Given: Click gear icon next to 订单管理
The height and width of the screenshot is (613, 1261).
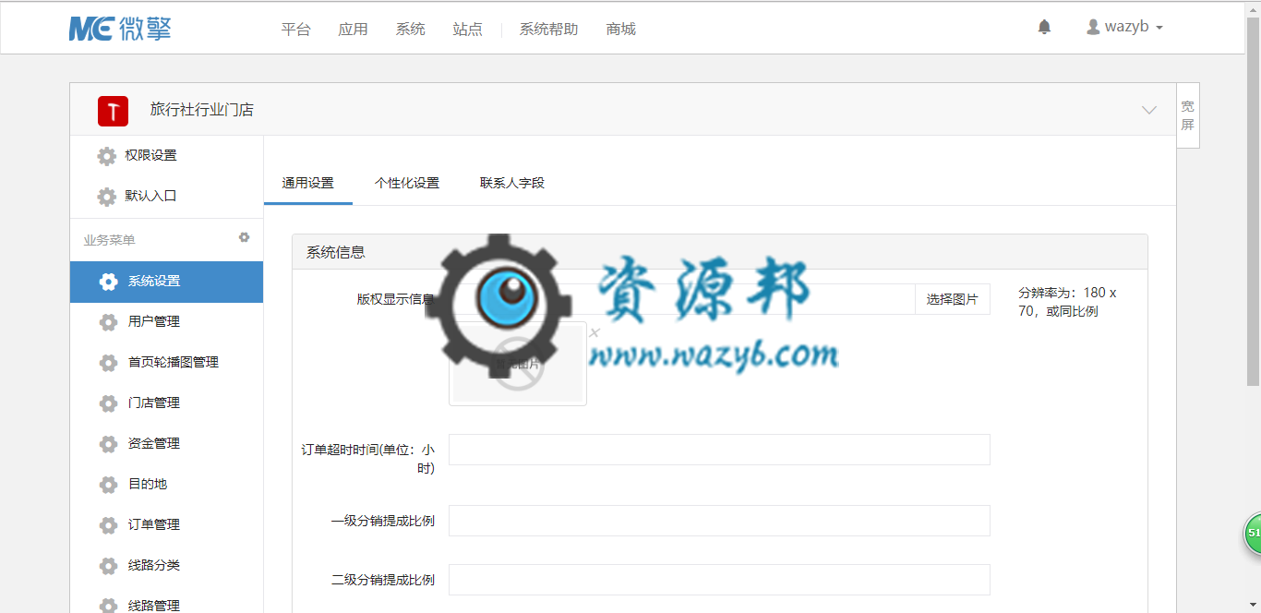Looking at the screenshot, I should 109,525.
